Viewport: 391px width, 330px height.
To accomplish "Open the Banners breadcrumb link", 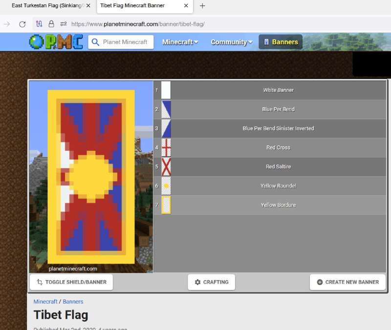I will (73, 302).
